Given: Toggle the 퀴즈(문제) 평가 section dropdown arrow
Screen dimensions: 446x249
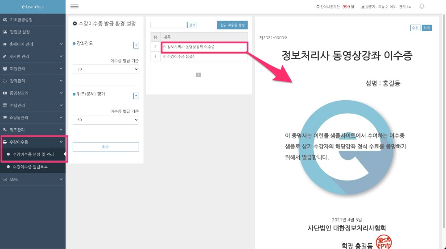Looking at the screenshot, I should click(x=136, y=96).
